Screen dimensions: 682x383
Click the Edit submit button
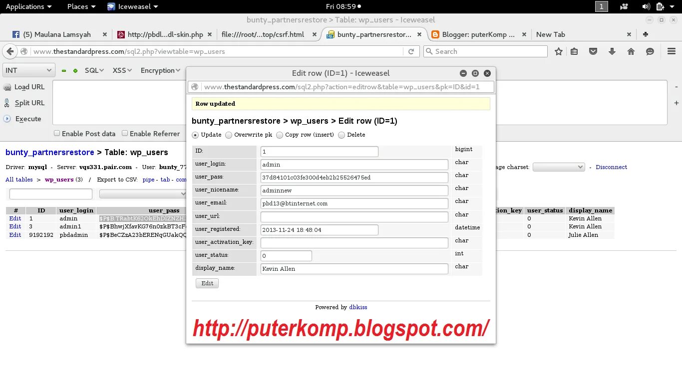[207, 283]
